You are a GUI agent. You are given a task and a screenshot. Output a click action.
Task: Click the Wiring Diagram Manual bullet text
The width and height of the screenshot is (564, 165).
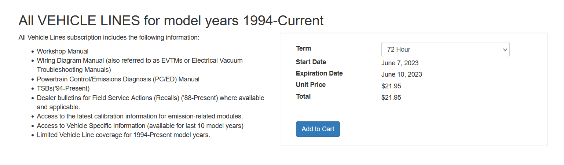(x=139, y=60)
